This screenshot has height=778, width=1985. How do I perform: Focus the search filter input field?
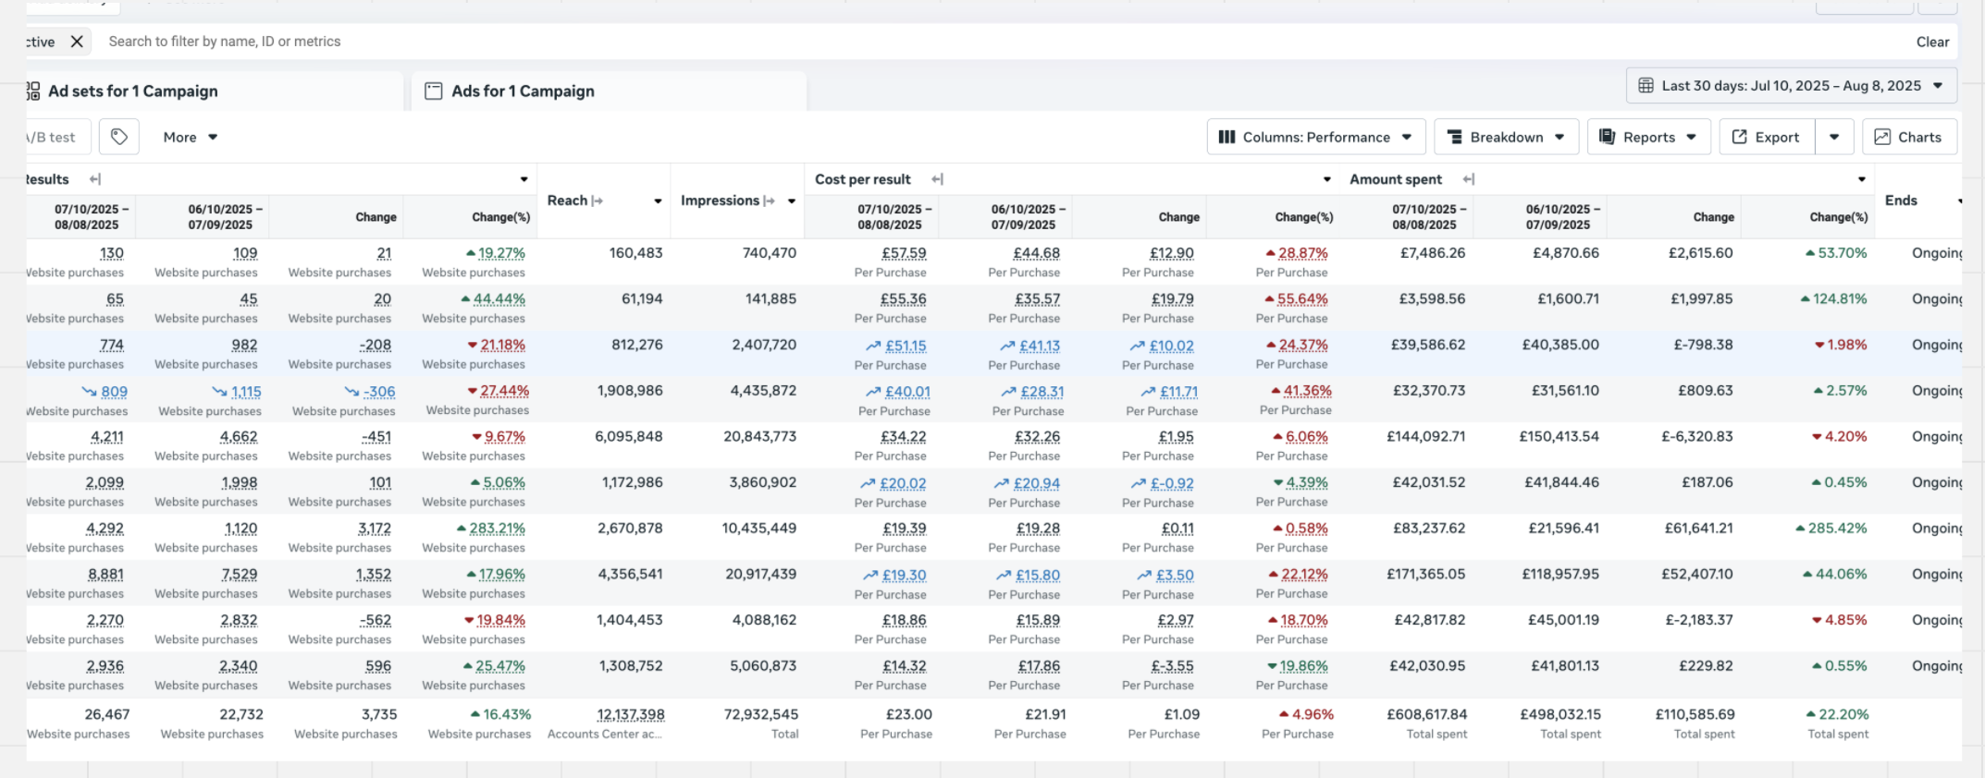(x=555, y=42)
